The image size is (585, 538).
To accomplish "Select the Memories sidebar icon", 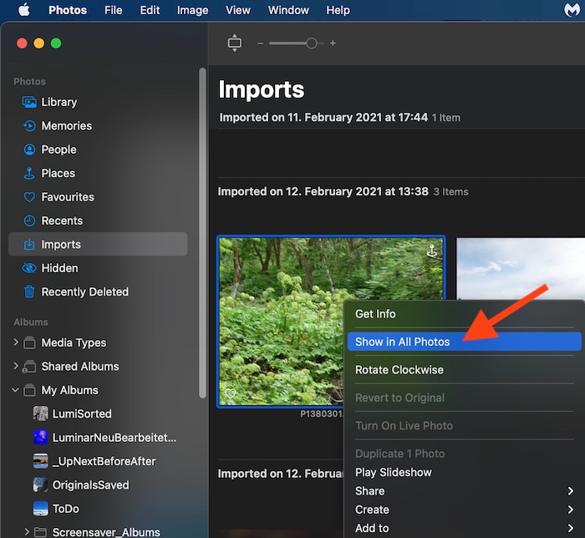I will [x=29, y=126].
